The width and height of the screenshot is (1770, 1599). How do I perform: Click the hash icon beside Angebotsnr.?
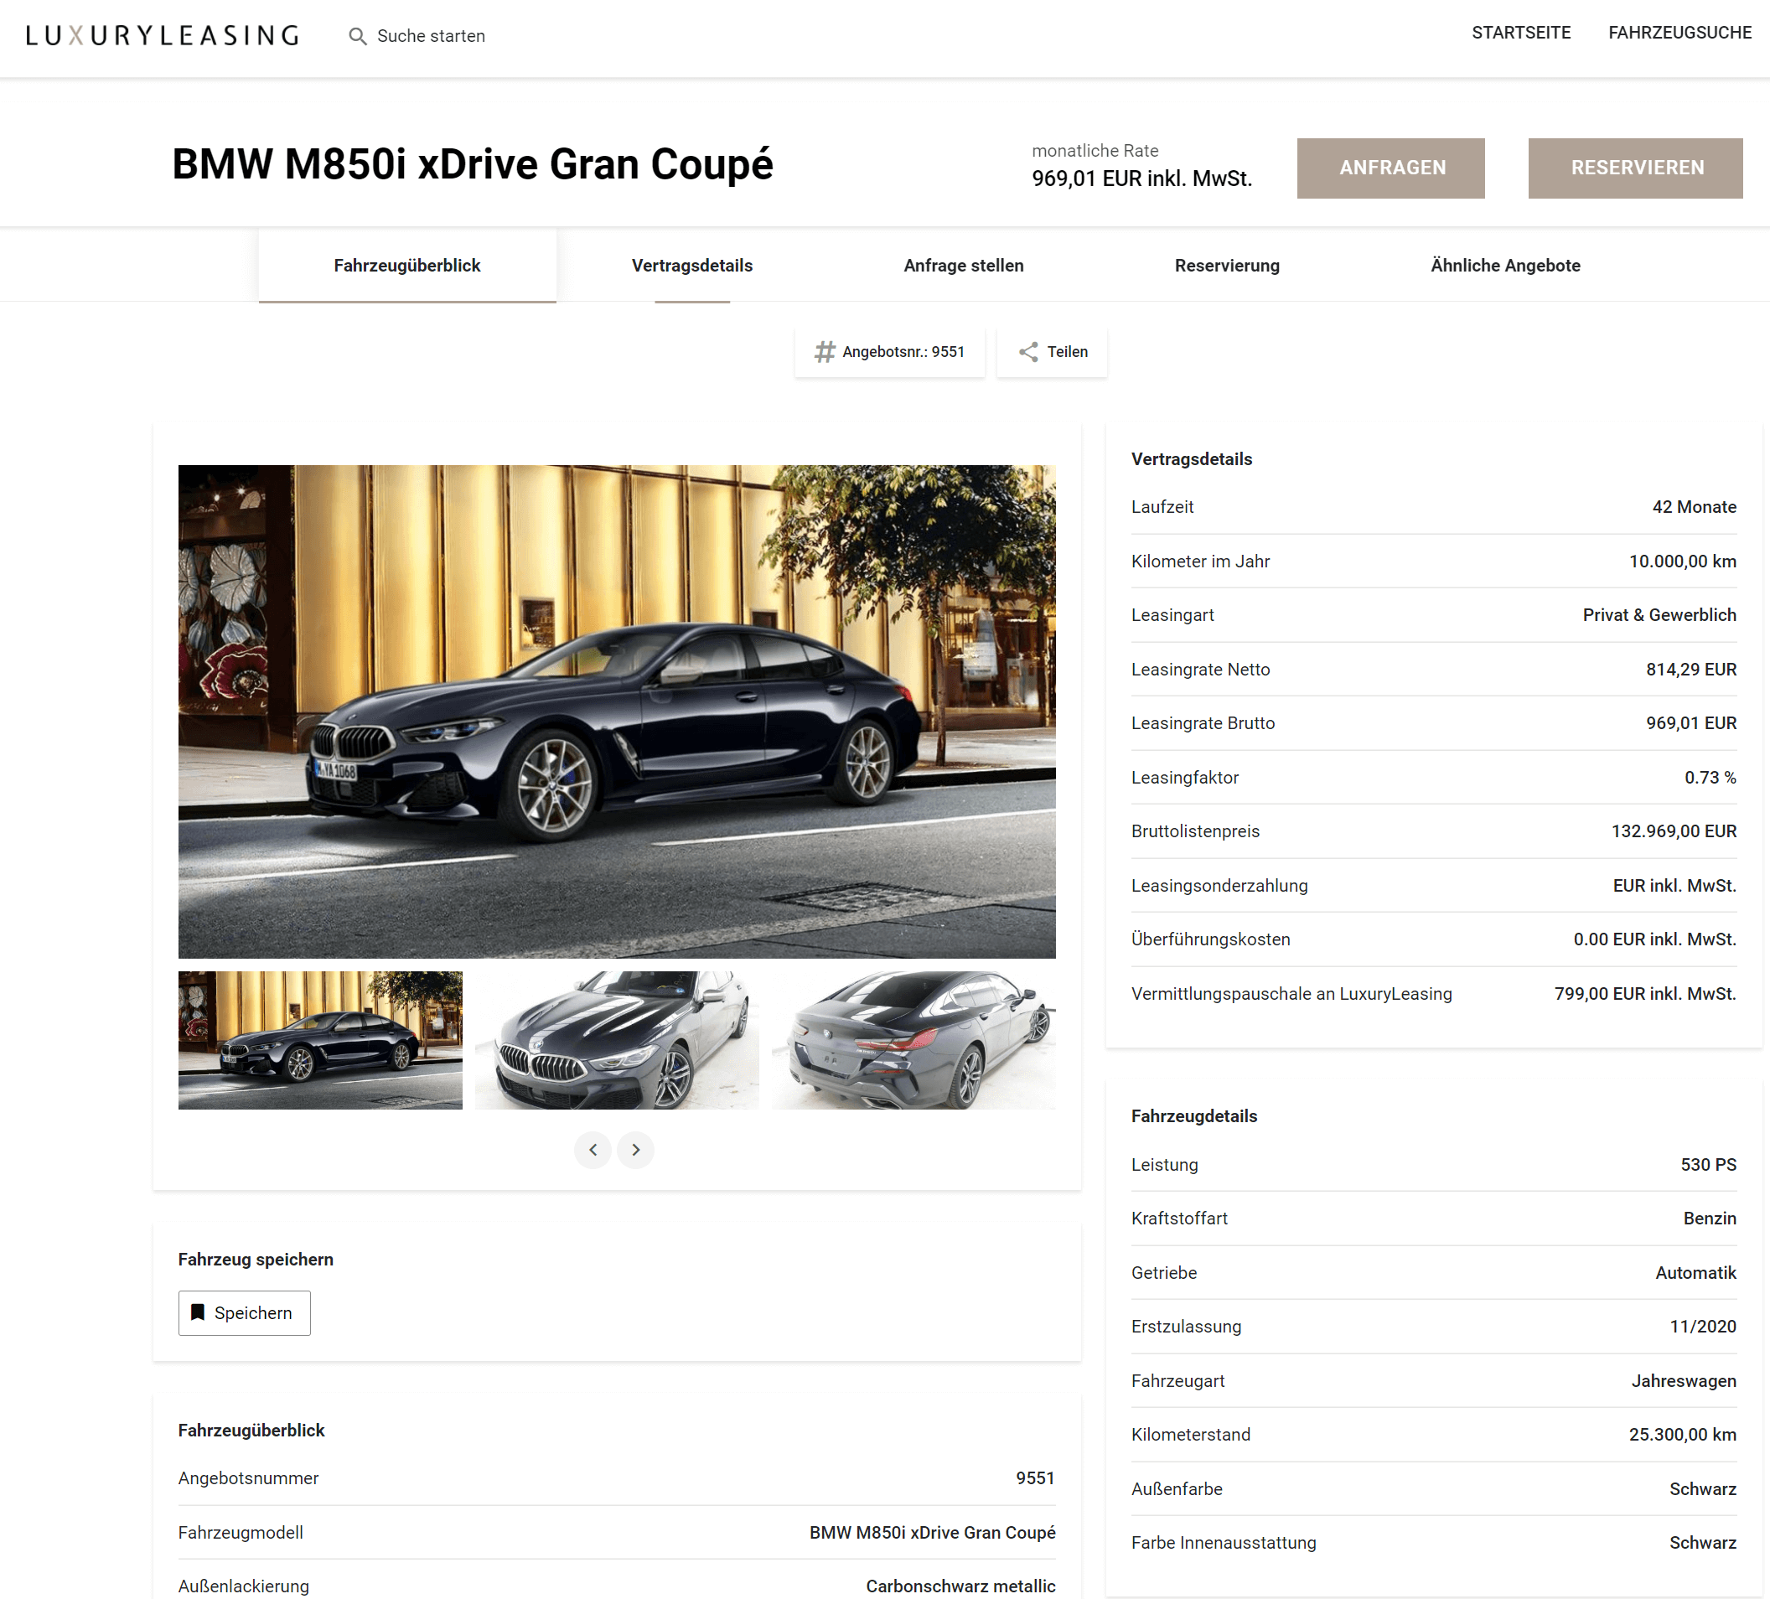click(825, 352)
